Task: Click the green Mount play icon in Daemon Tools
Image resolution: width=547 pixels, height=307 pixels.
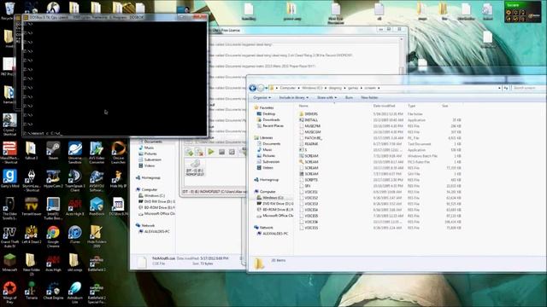Action: 211,152
